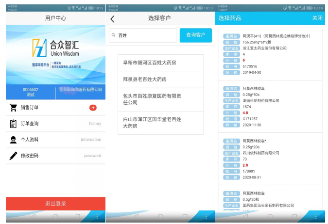Click the pencil icon beside 修改密码
Image resolution: width=328 pixels, height=224 pixels.
click(14, 156)
